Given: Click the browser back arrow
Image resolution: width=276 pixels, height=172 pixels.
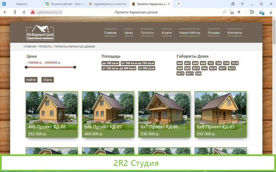Looking at the screenshot, I should (5, 12).
